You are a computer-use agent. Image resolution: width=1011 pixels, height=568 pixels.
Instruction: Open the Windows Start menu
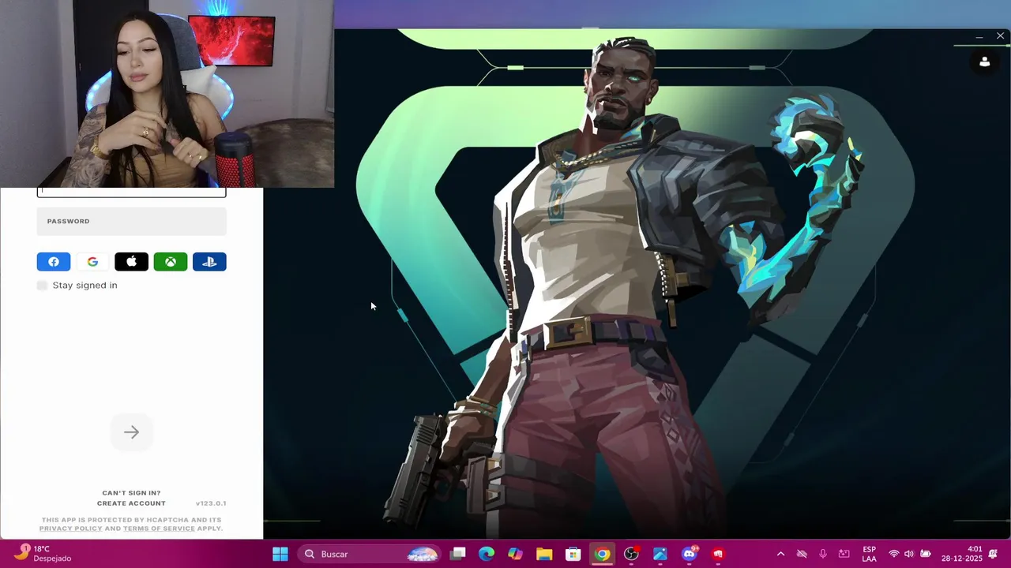(x=280, y=554)
